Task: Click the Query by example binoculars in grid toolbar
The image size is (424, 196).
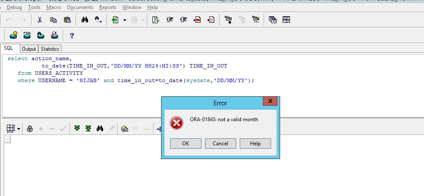Action: tap(100, 128)
